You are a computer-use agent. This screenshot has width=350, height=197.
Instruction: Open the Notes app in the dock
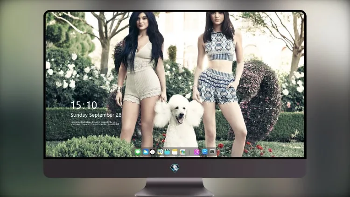click(175, 152)
